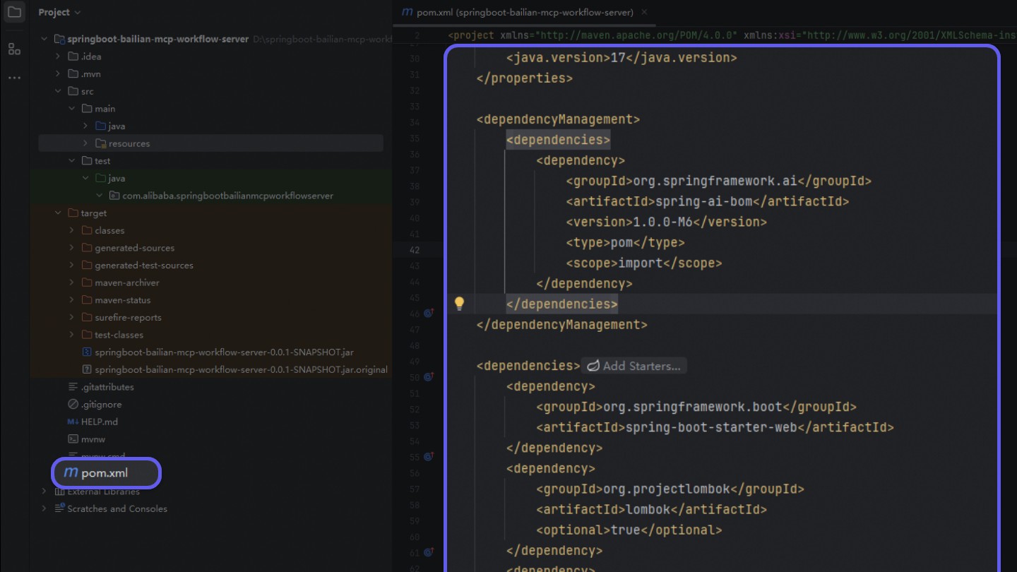Close the pom.xml editor tab

click(644, 13)
